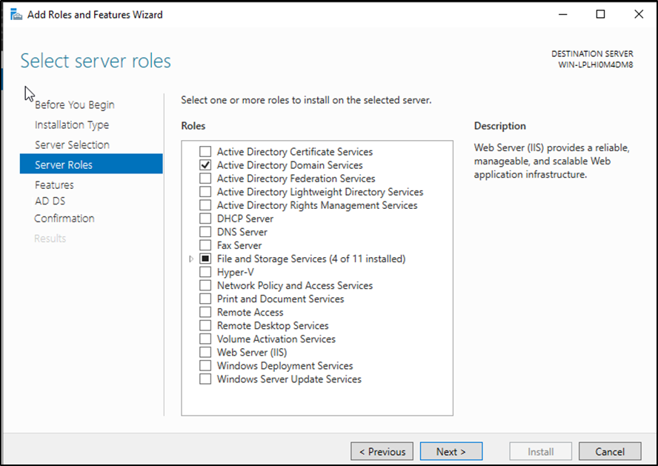Open the Features page
658x466 pixels.
tap(54, 185)
